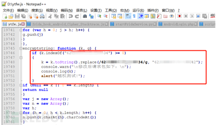Viewport: 216px width, 125px height.
Task: Close the AndroidLogin.php tab
Action: pyautogui.click(x=196, y=24)
